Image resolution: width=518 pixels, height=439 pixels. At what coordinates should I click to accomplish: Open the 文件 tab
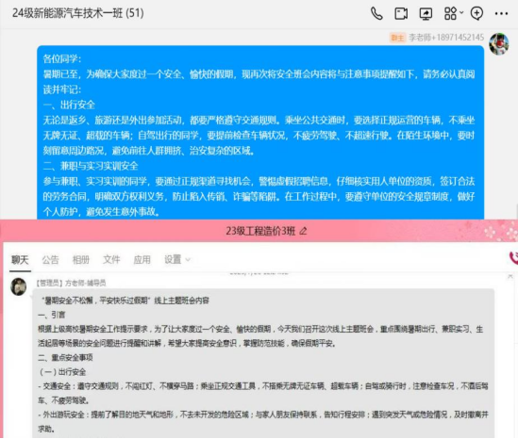tap(111, 260)
